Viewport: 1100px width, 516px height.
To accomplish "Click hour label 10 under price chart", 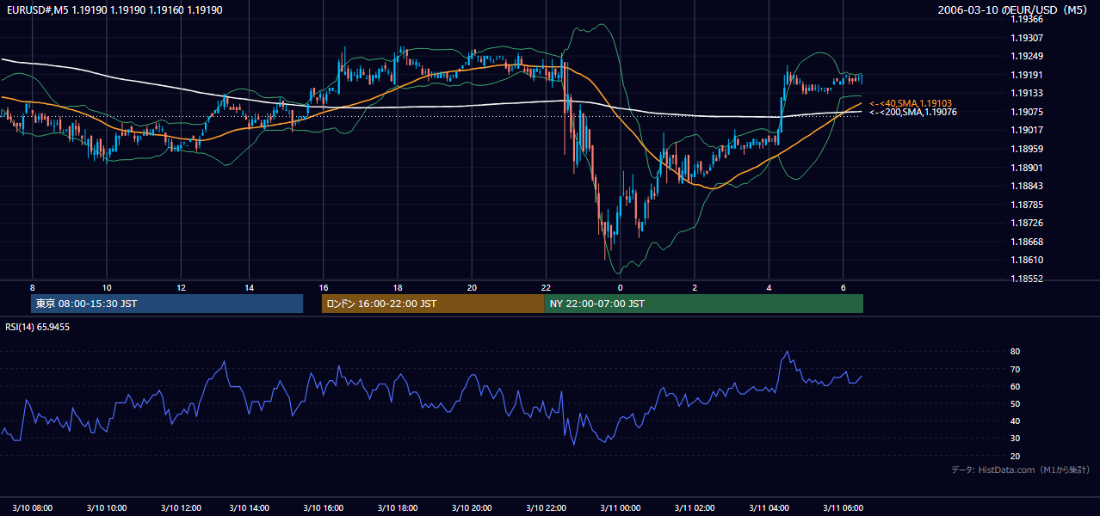I will click(106, 287).
